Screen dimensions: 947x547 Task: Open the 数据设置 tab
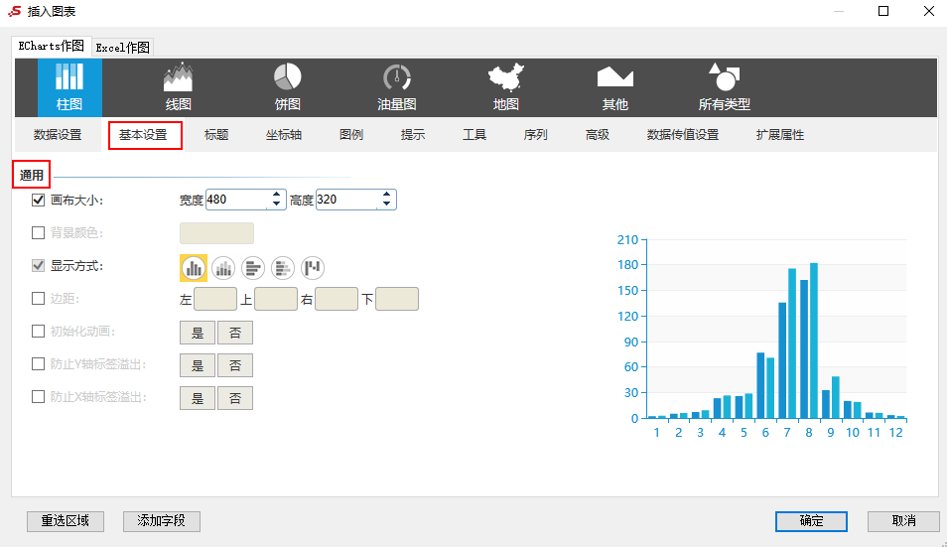tap(58, 135)
